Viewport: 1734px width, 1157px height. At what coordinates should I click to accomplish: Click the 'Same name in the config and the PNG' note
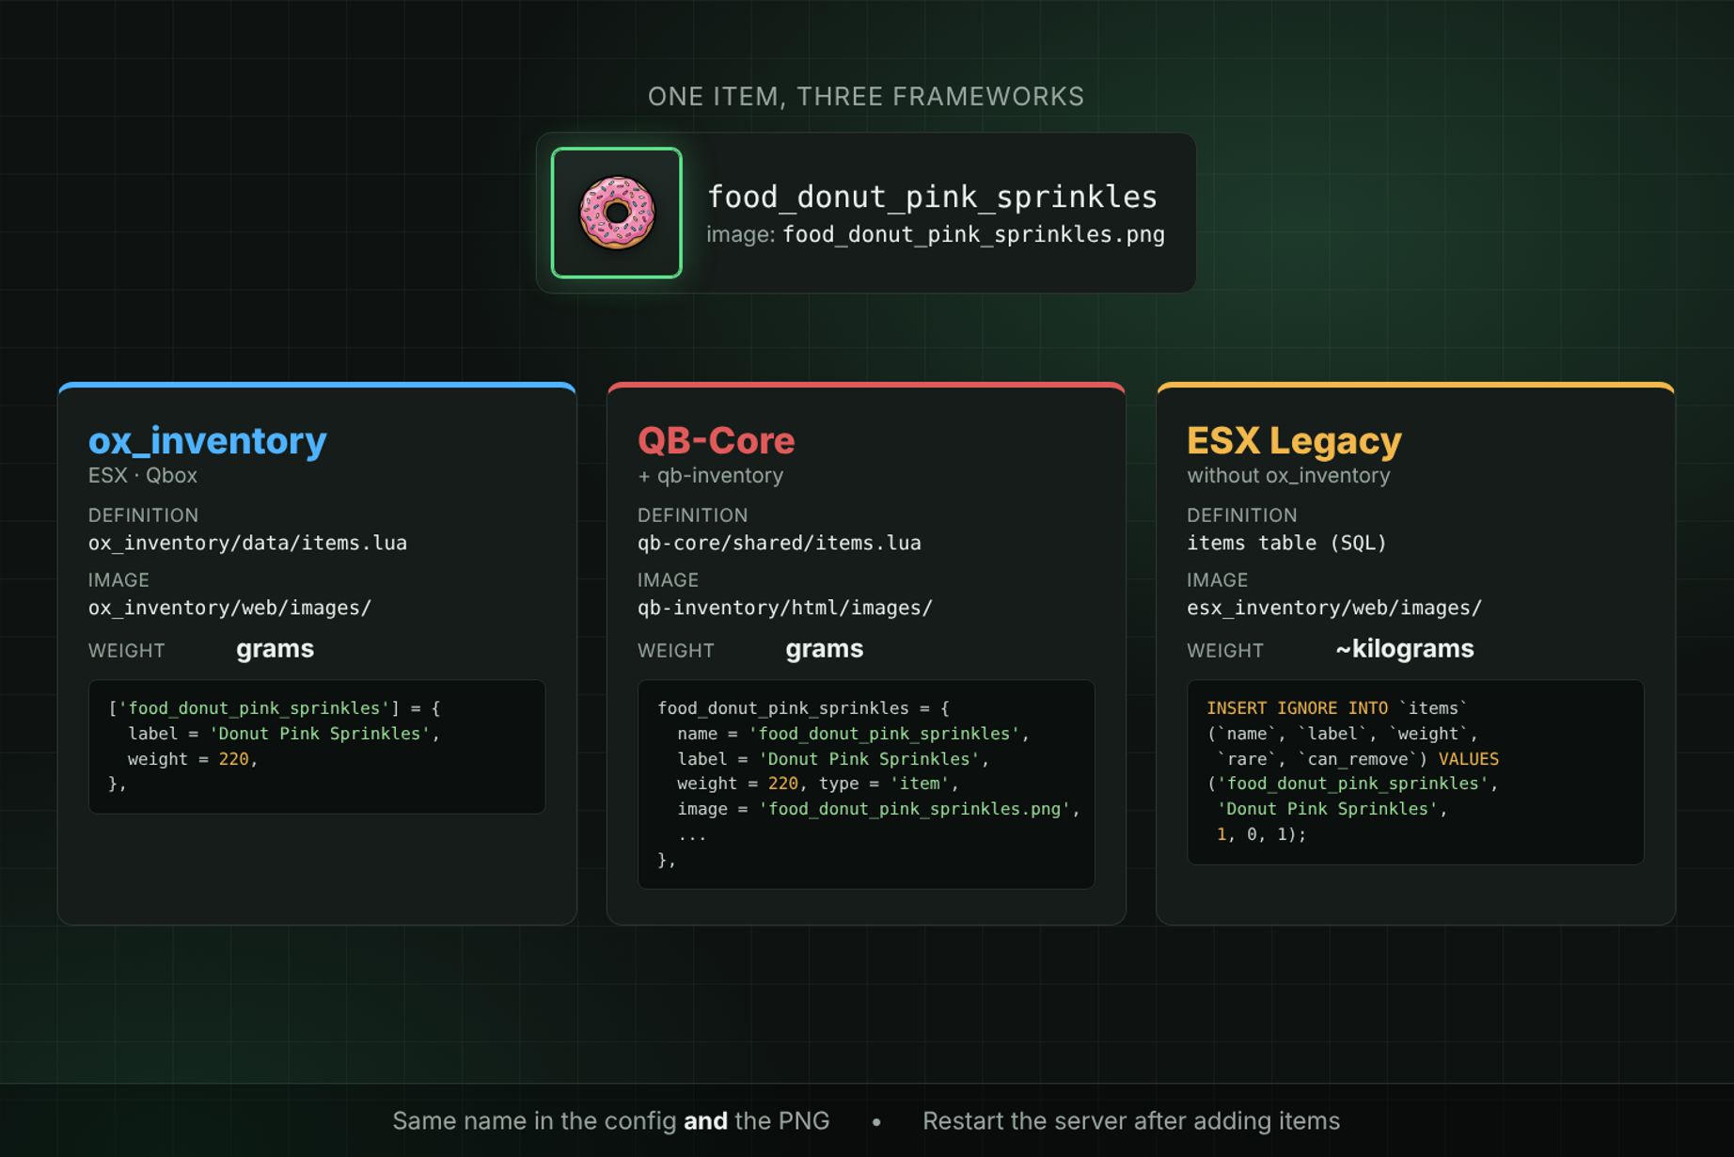[x=610, y=1120]
